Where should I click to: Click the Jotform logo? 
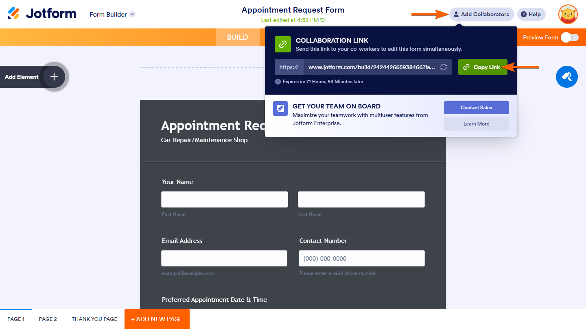pos(41,13)
